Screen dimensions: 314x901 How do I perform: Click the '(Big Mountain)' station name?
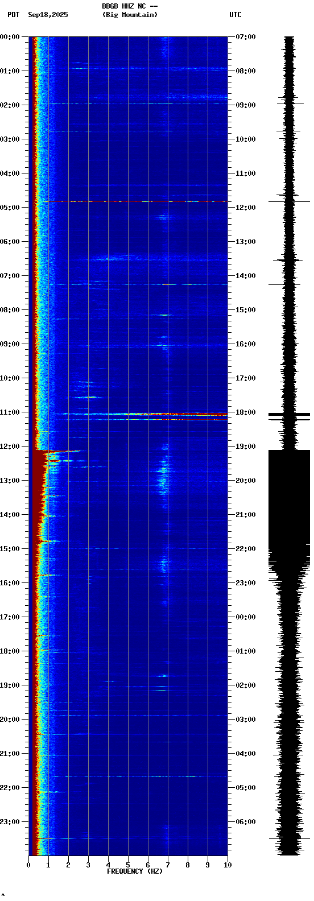coord(130,15)
